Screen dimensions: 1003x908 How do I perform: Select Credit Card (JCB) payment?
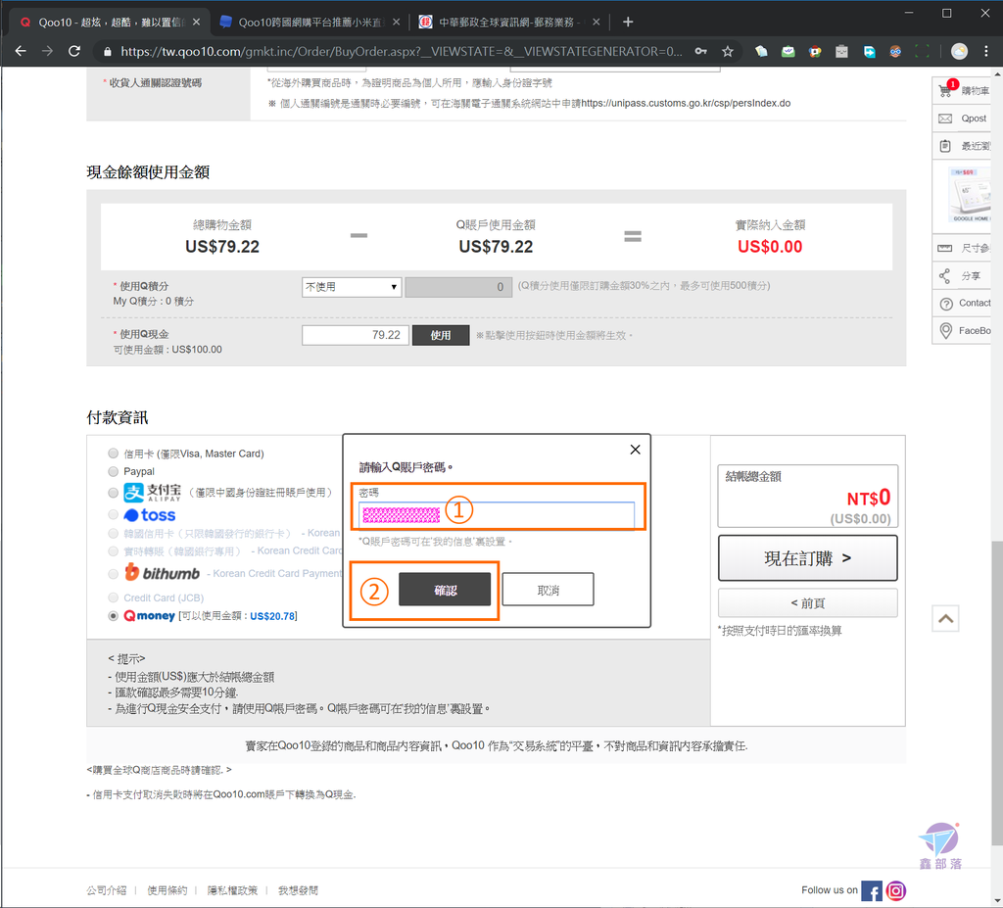114,597
